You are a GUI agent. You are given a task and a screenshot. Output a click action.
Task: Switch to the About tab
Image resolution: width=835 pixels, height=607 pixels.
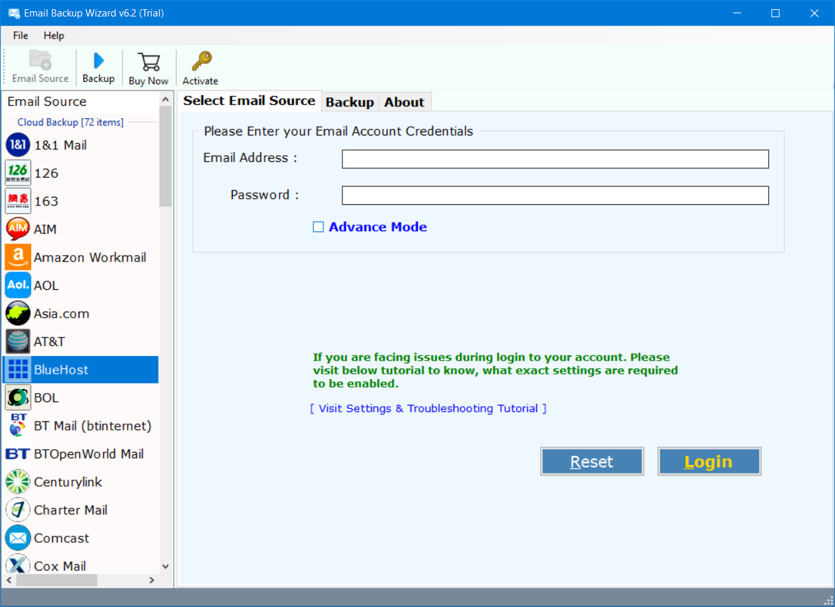point(405,102)
